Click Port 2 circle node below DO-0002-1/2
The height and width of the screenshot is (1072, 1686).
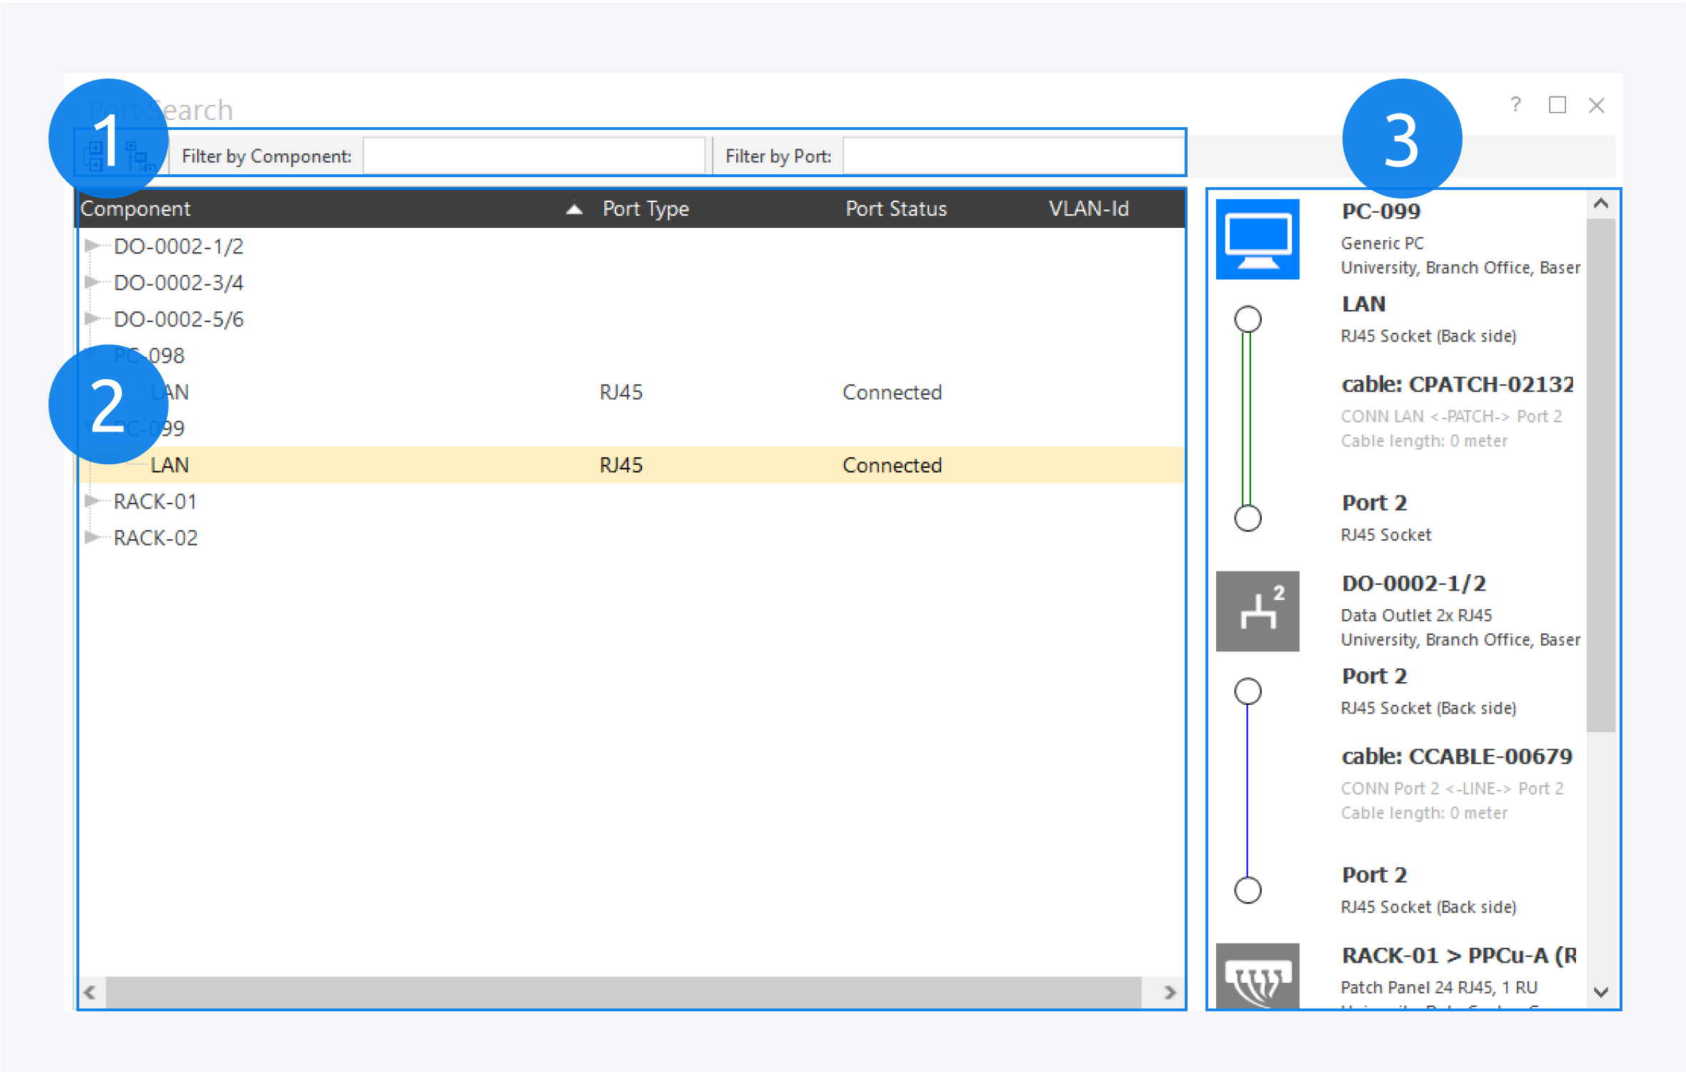1248,691
